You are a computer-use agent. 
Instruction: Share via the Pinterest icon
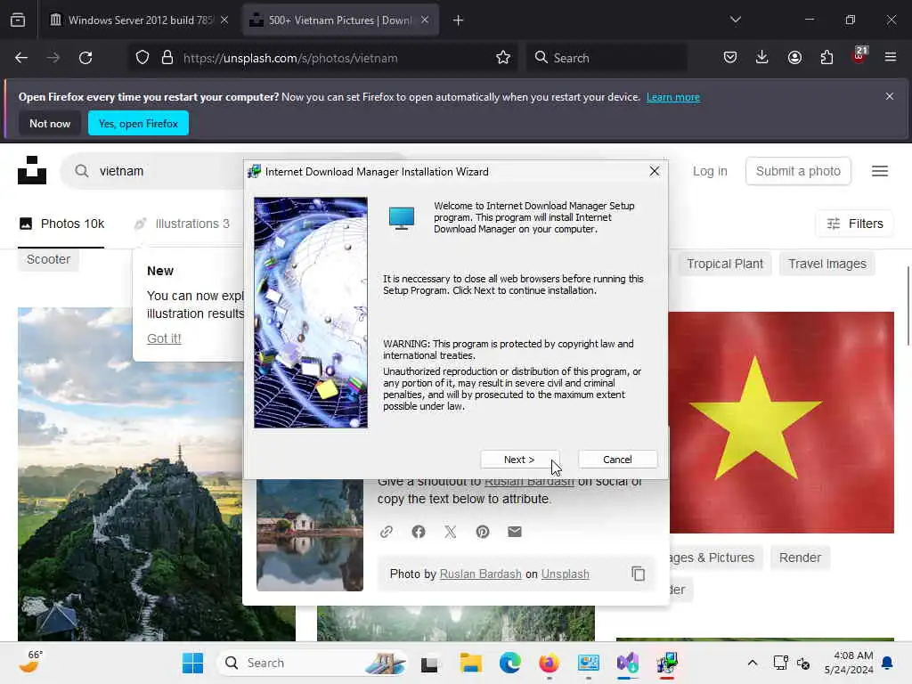482,532
